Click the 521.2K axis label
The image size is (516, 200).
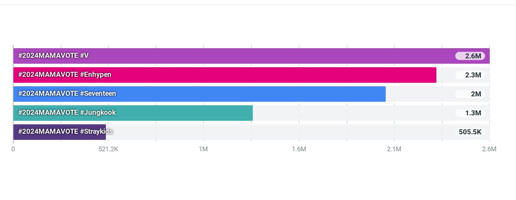(x=108, y=149)
